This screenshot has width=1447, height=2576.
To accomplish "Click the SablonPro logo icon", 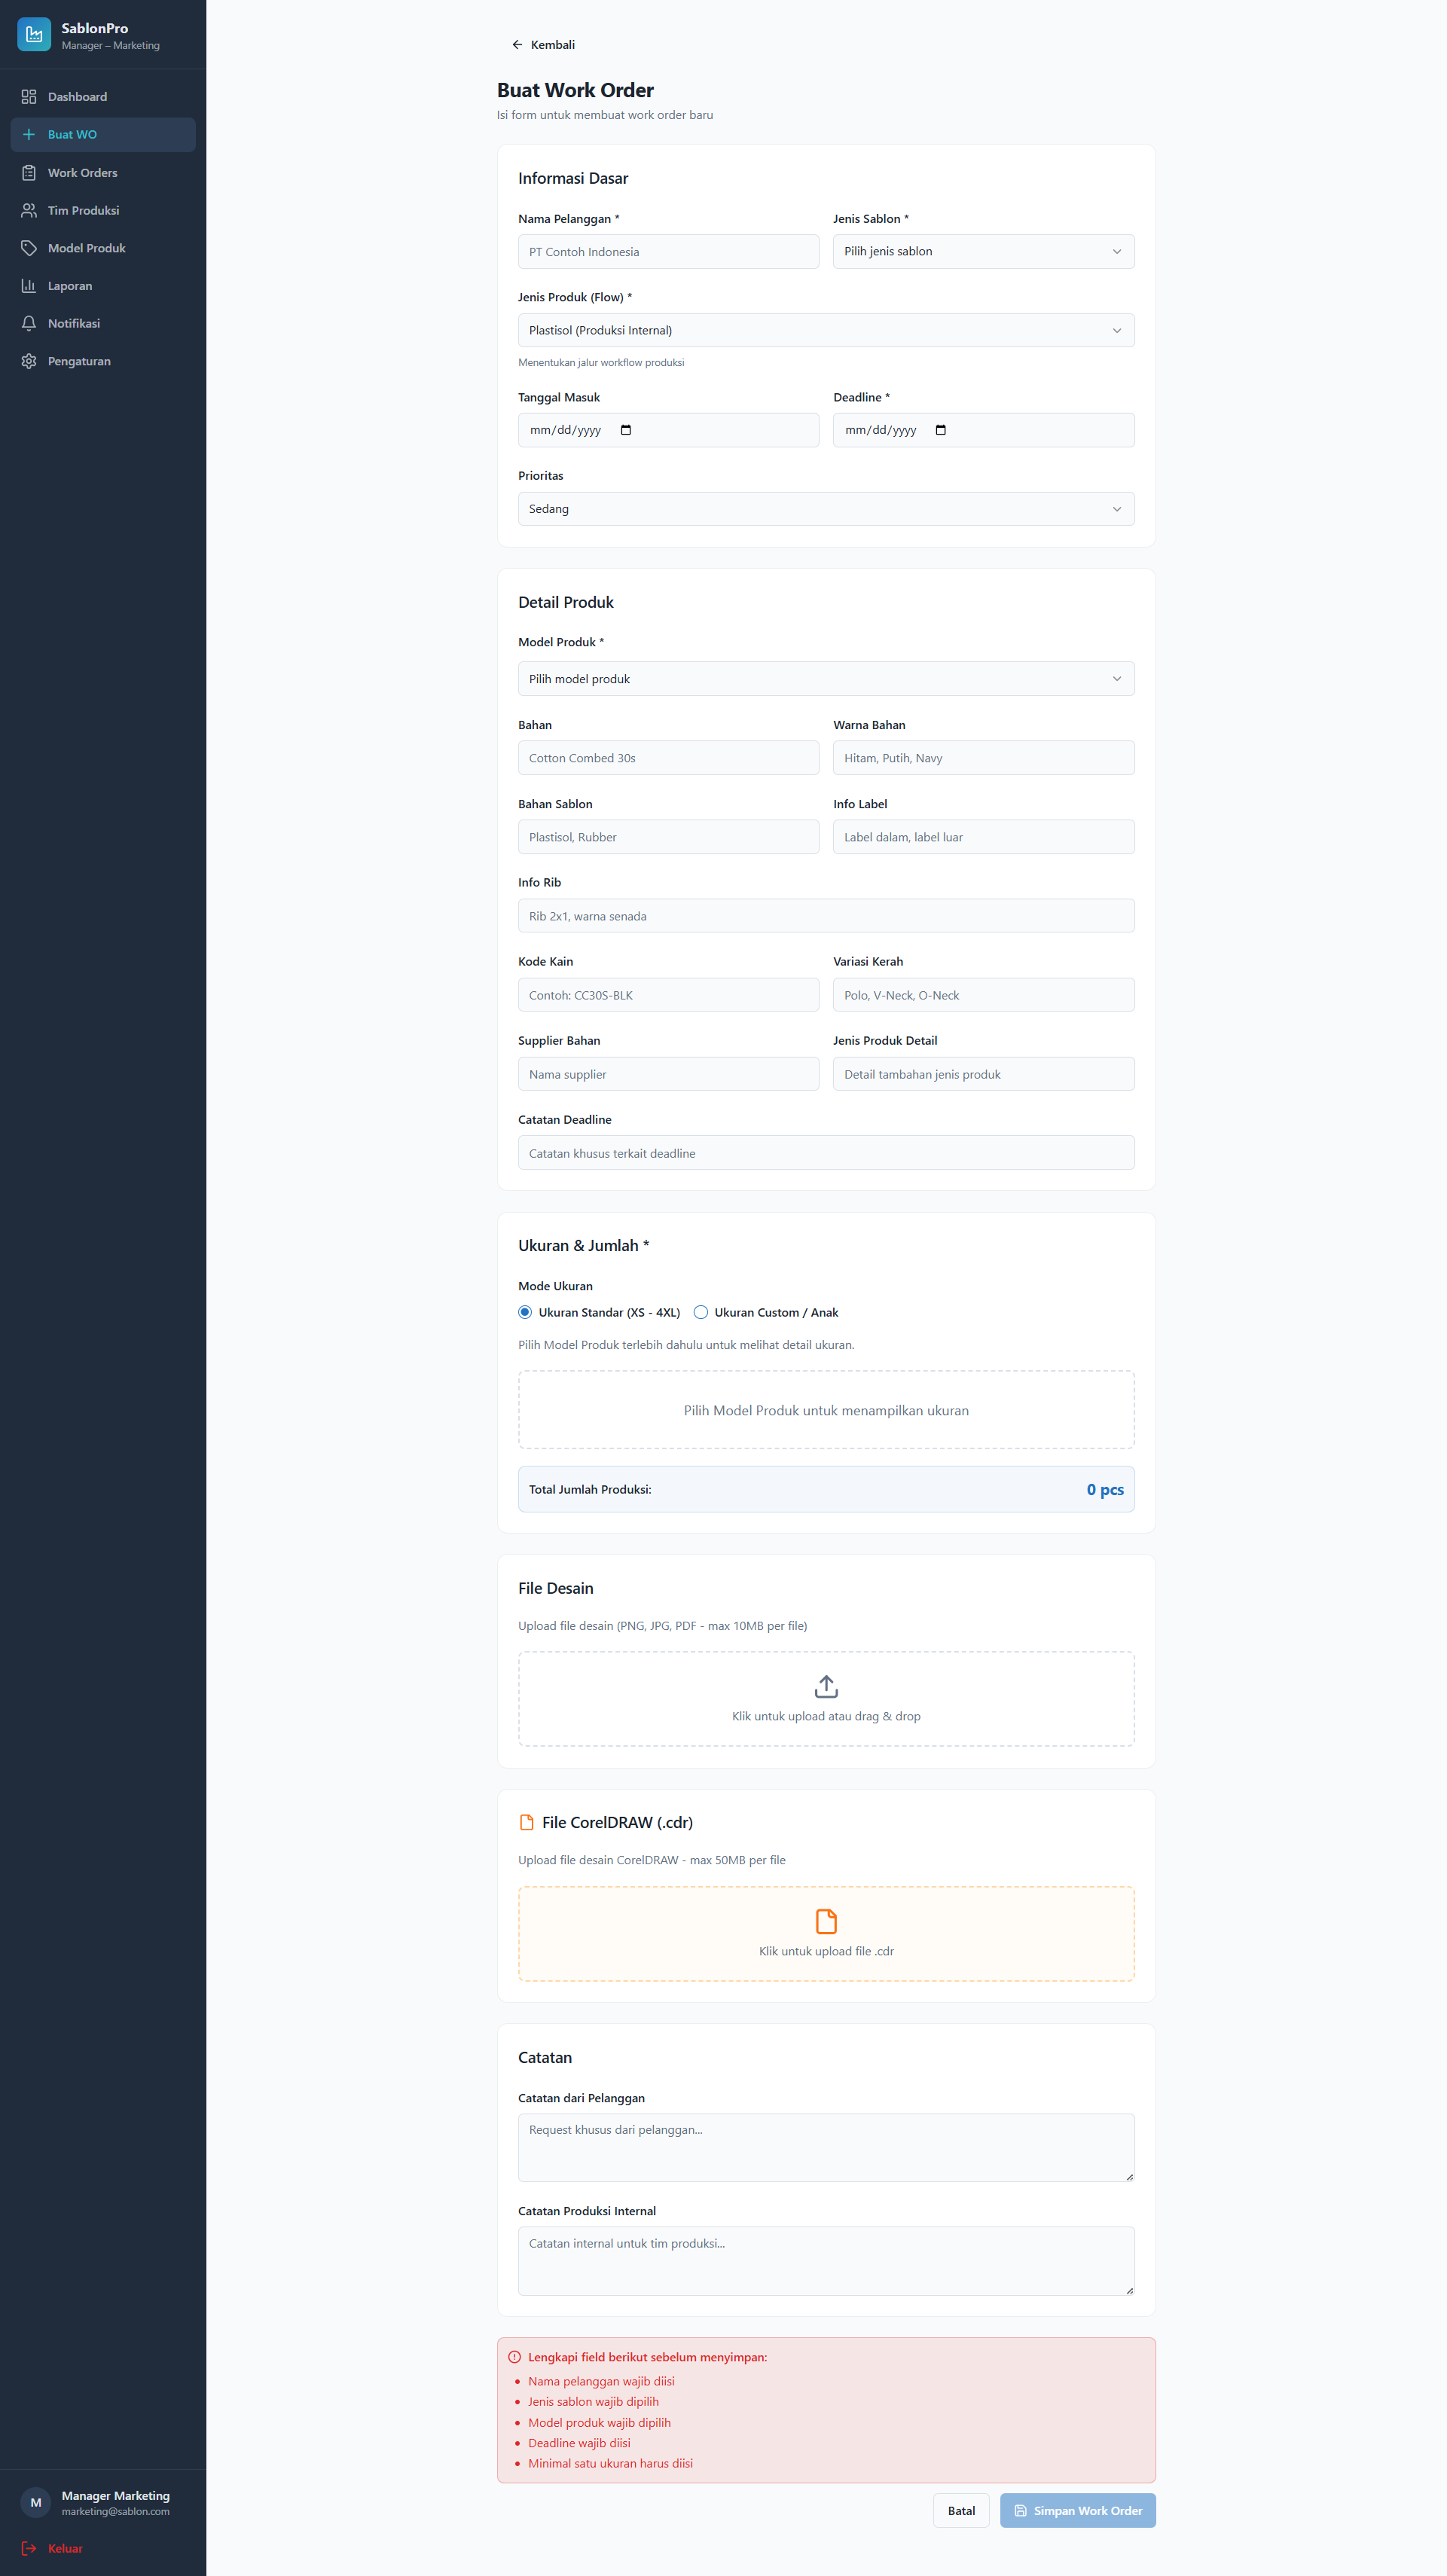I will pyautogui.click(x=34, y=35).
